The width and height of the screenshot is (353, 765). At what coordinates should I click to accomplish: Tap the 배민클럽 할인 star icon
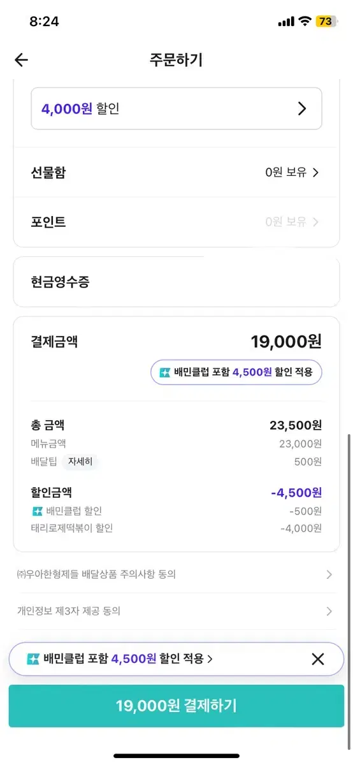click(37, 511)
